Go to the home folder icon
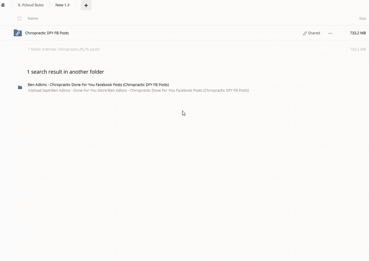Viewport: 369px width, 261px height. [3, 5]
